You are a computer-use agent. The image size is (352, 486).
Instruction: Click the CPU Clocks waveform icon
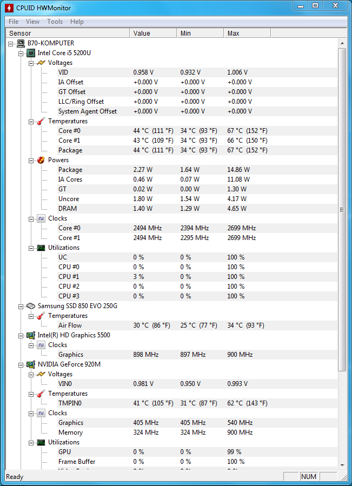pos(41,218)
